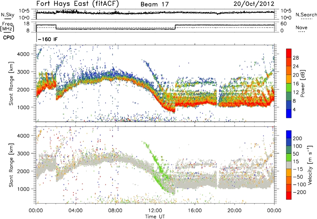
Task: Click the 'Nave' legend label
Action: click(x=301, y=28)
